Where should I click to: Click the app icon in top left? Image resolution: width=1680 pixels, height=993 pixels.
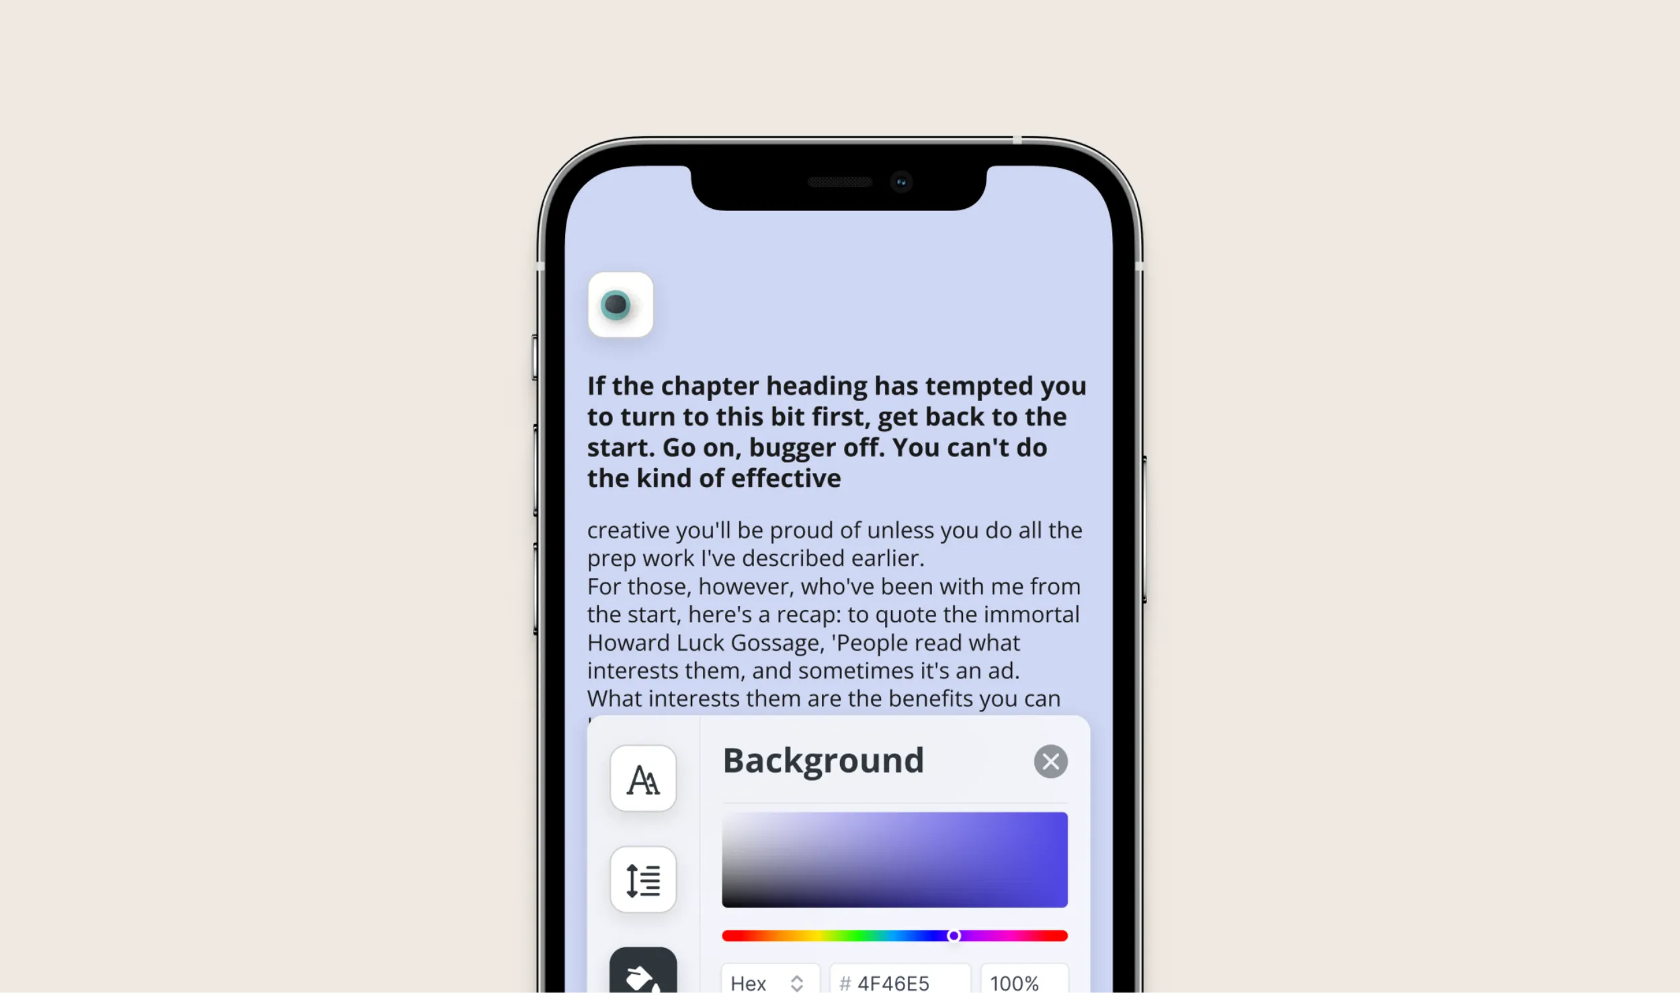[617, 304]
